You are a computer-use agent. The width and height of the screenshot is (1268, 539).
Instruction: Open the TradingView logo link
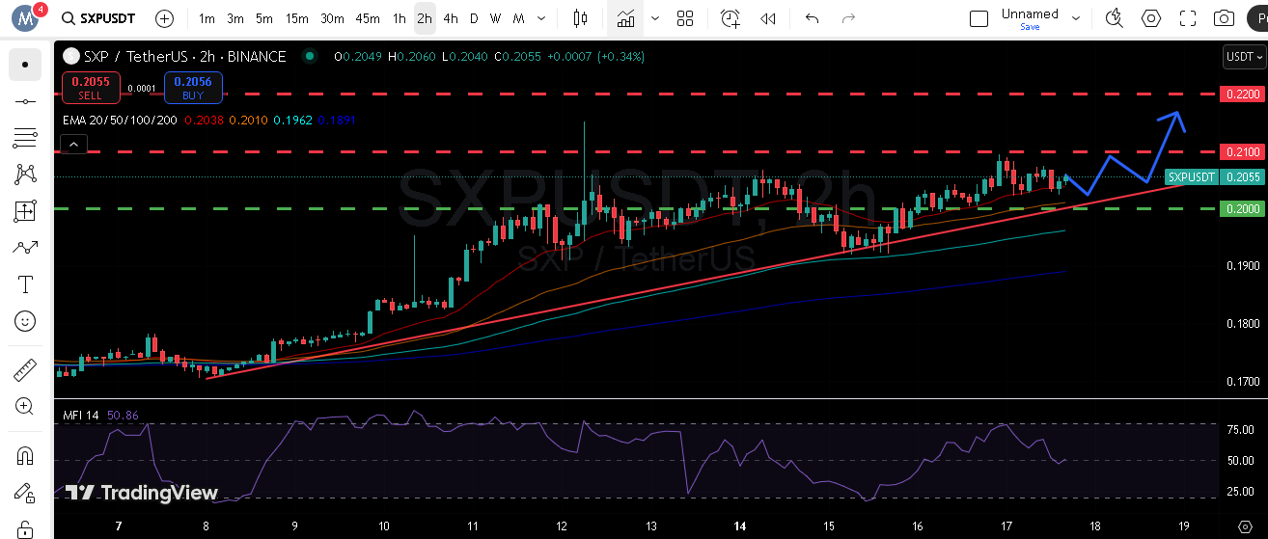click(x=142, y=493)
